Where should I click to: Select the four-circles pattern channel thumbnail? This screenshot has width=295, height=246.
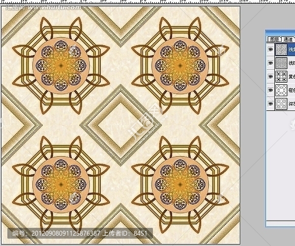pyautogui.click(x=281, y=77)
